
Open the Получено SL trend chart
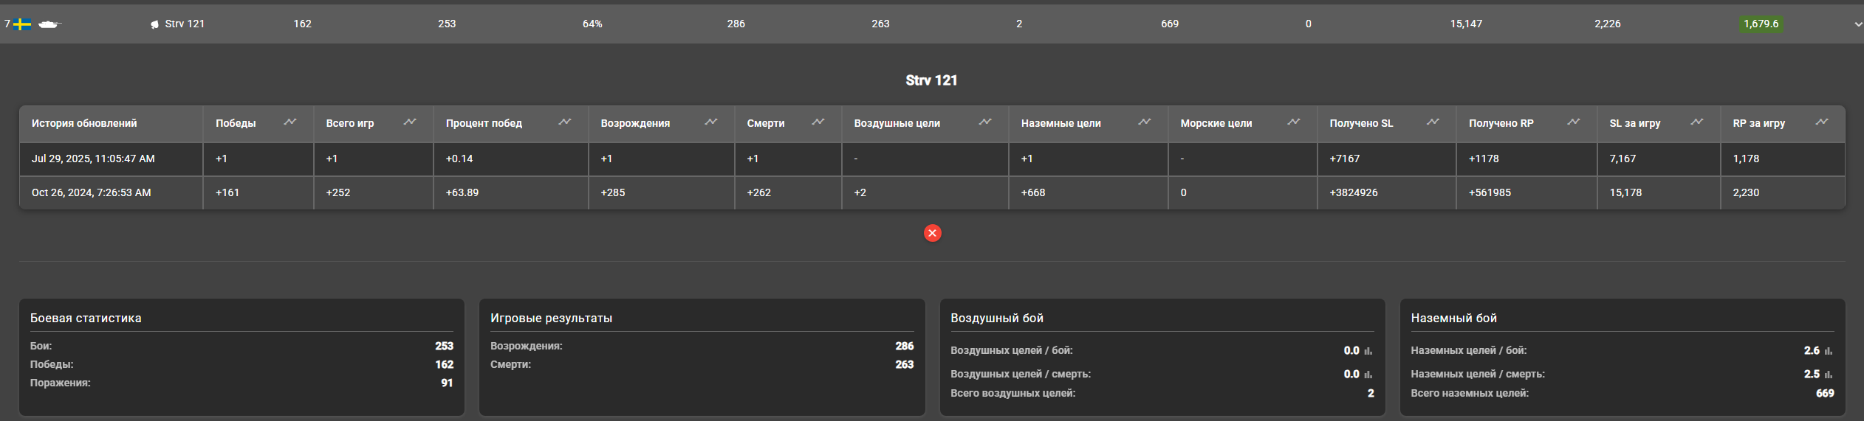tap(1433, 122)
